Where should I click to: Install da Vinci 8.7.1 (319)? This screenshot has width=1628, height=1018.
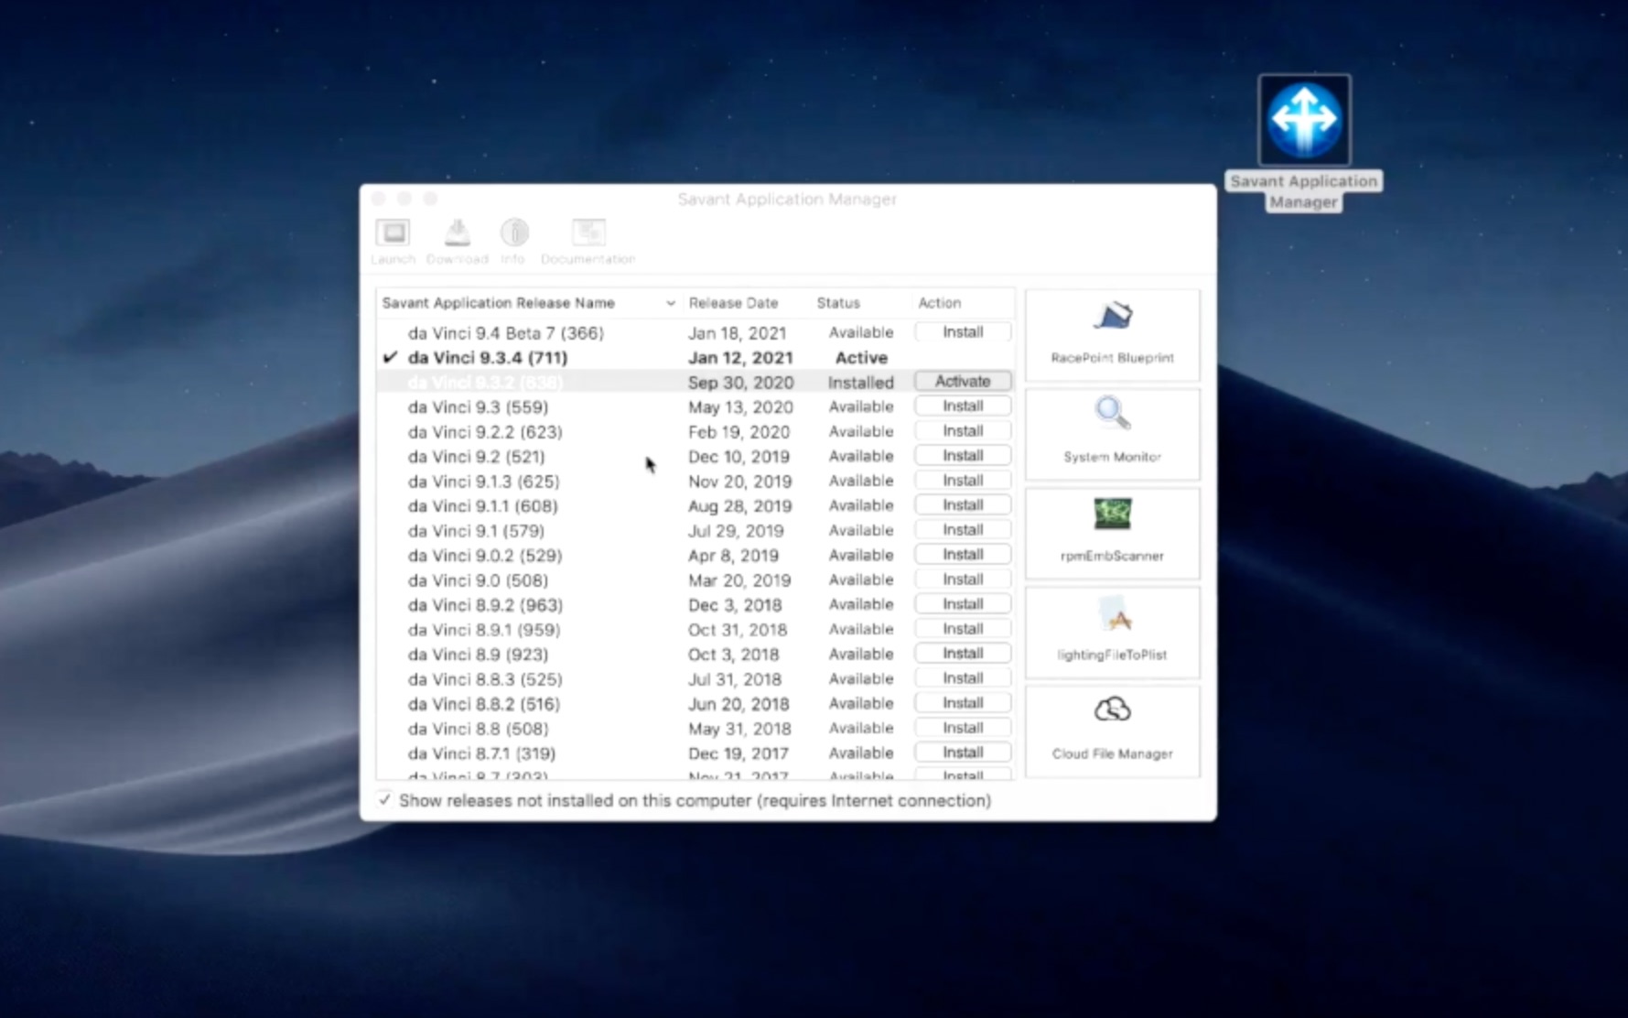pos(963,752)
